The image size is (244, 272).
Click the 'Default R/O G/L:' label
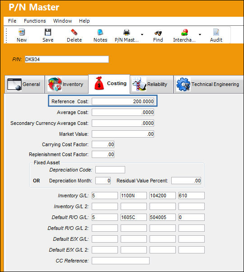pos(70,217)
